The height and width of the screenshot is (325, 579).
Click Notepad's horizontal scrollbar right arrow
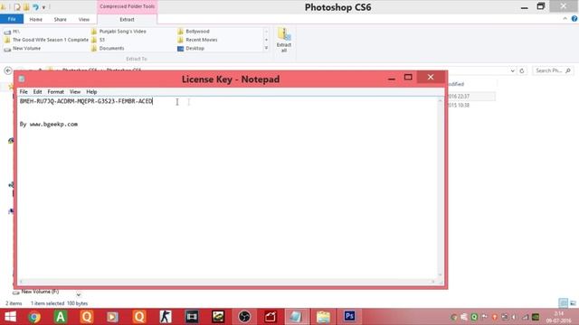[x=432, y=282]
